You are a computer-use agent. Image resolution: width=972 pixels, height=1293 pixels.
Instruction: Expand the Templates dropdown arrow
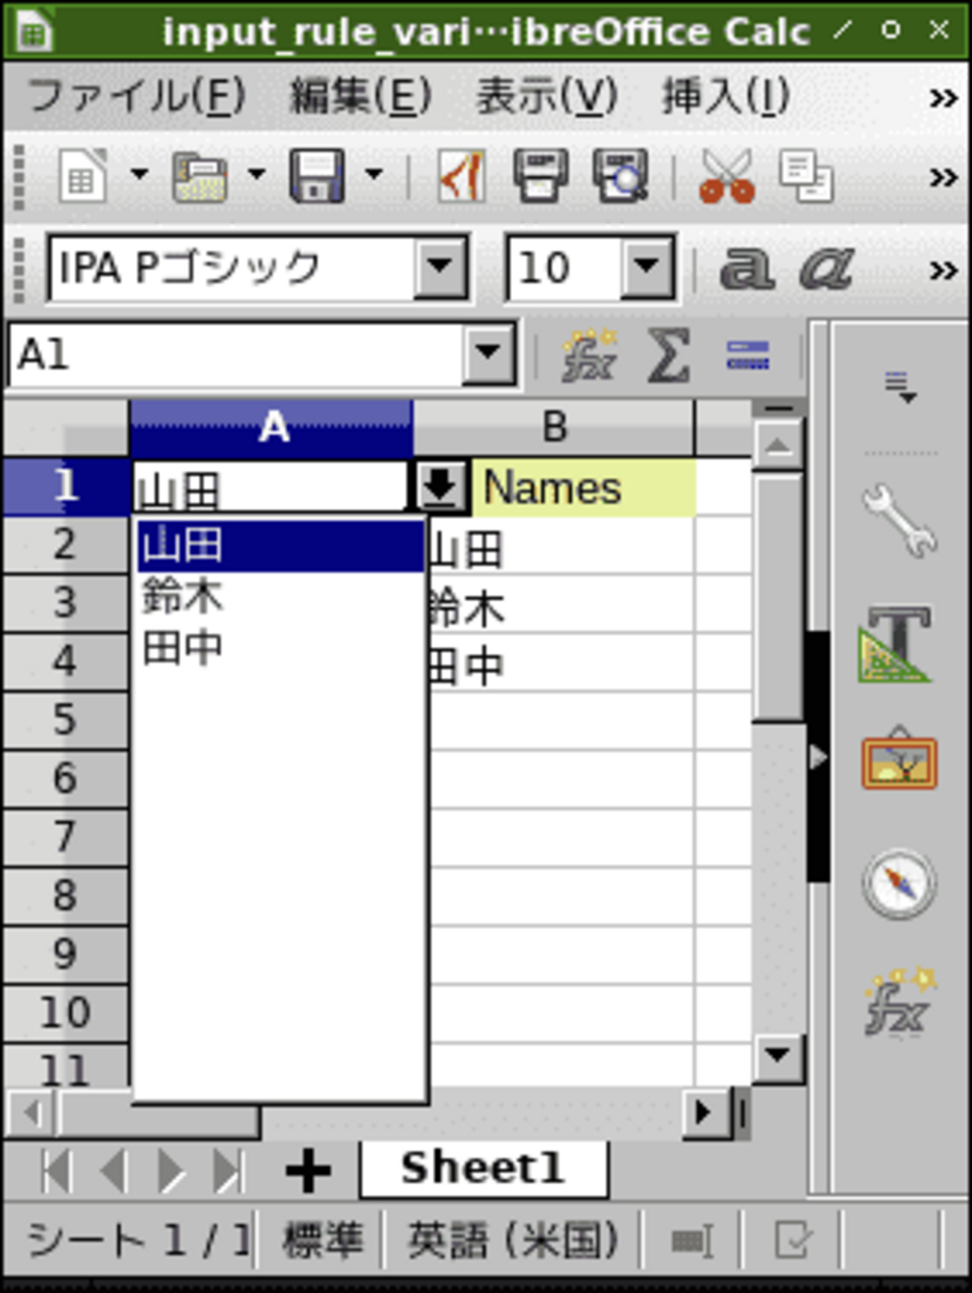[256, 175]
